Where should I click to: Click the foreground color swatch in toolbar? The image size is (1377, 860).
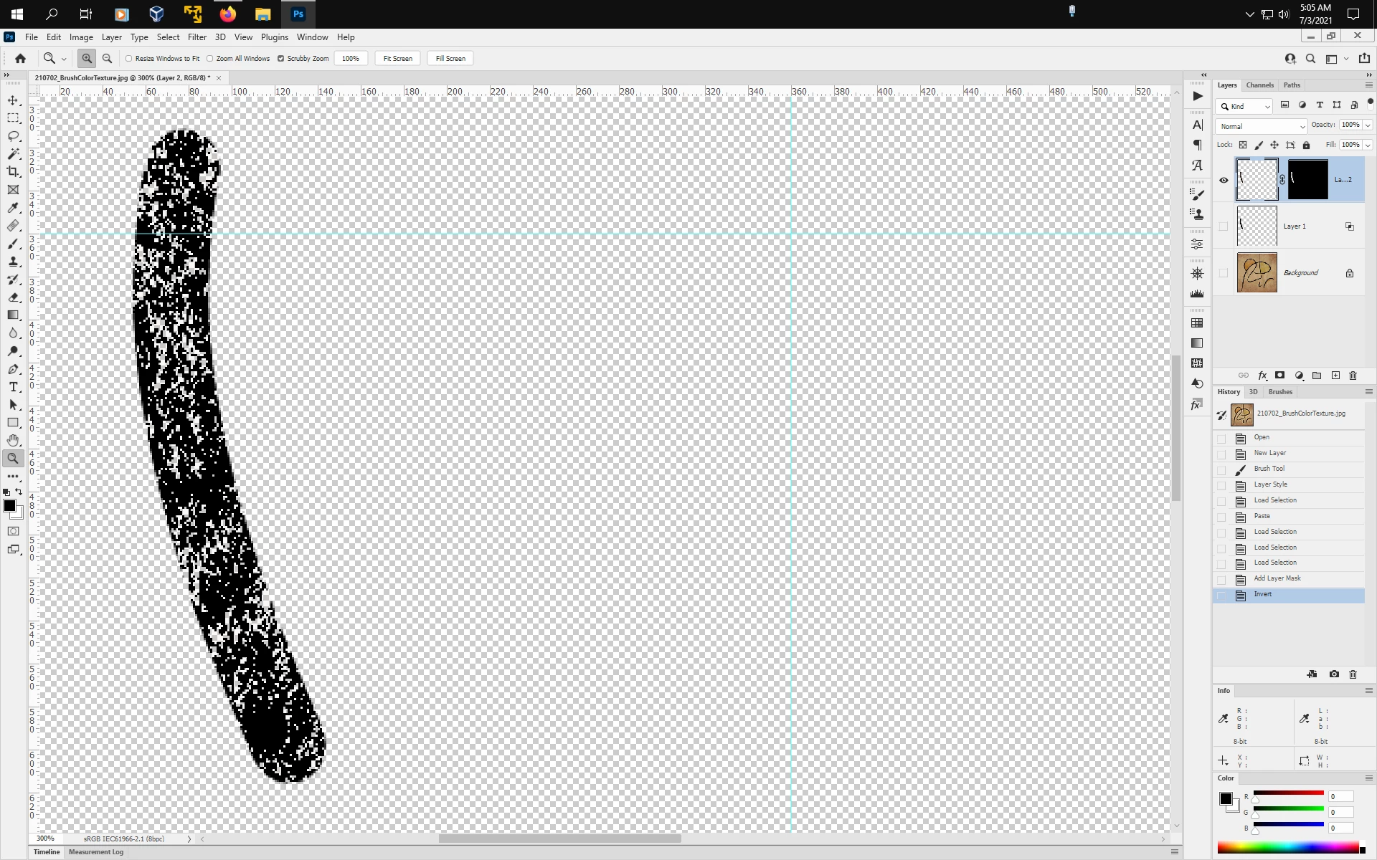pos(9,506)
